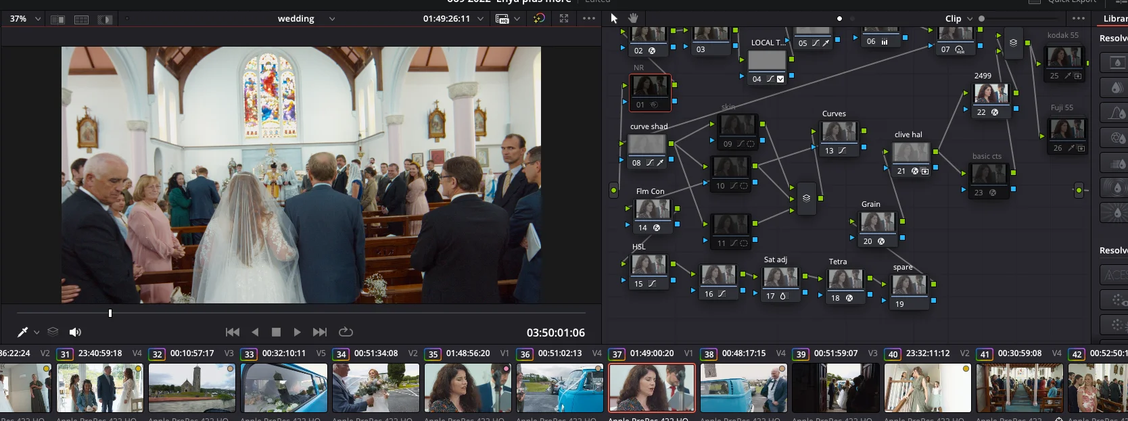
Task: Select clip 31 thumbnail in the timeline
Action: point(100,388)
